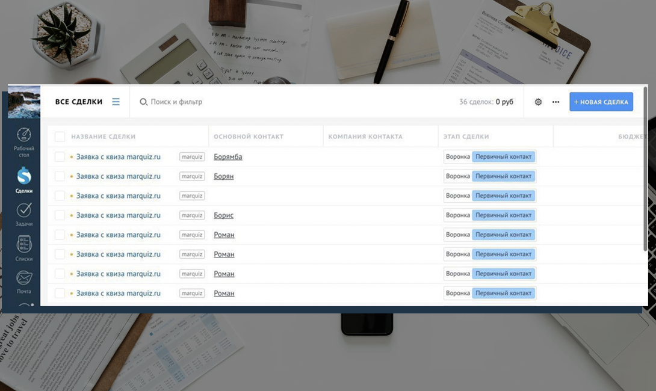This screenshot has width=656, height=391.
Task: Open the Рабочий стол dashboard icon
Action: [x=24, y=142]
